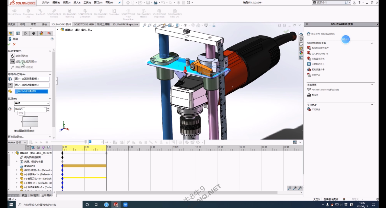Click the Print icon in top toolbar

(x=156, y=3)
